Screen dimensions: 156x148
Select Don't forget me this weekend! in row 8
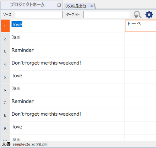click(46, 114)
